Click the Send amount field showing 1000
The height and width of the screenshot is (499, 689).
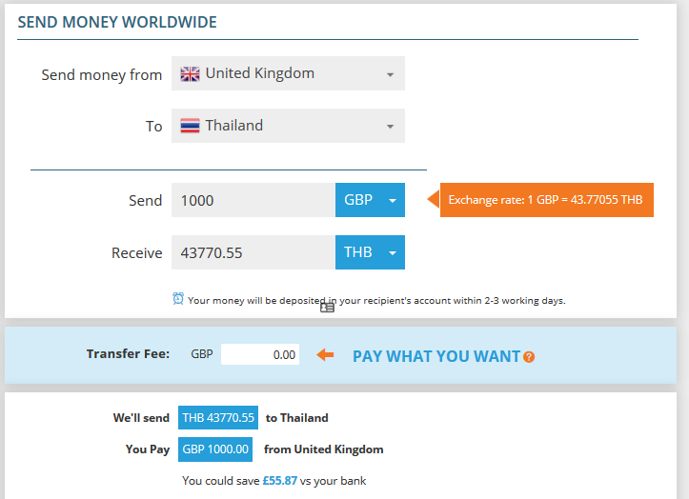click(x=253, y=200)
